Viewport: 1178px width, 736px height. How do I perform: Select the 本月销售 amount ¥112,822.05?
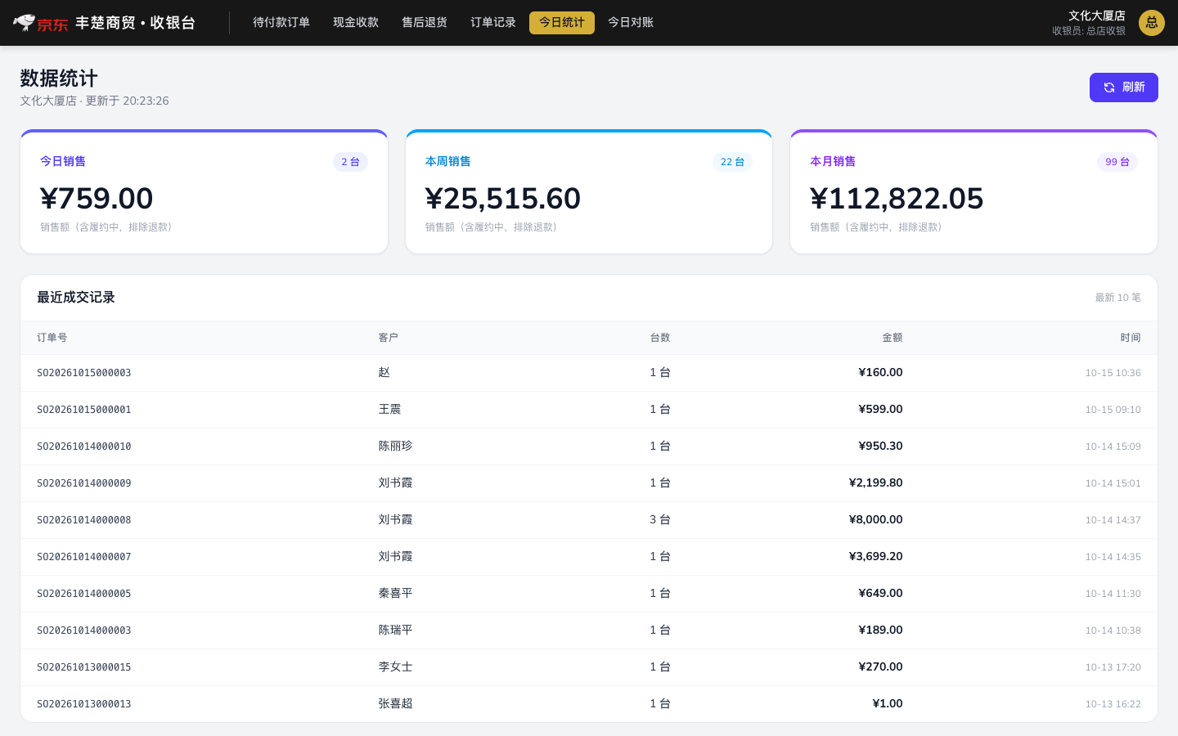pos(897,199)
